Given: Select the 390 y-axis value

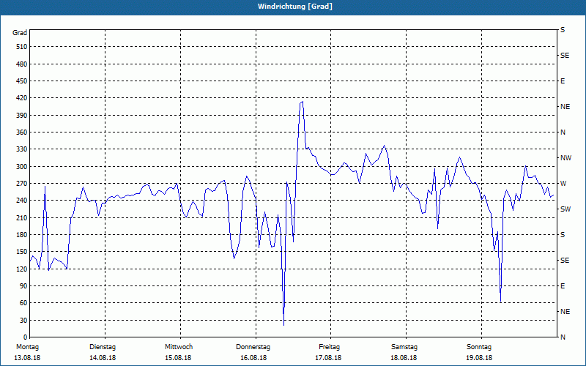Looking at the screenshot, I should click(22, 116).
